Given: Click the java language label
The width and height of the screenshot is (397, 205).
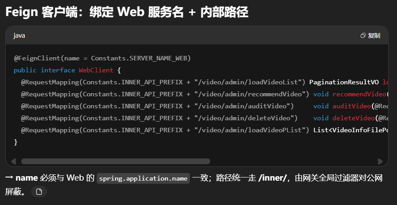Looking at the screenshot, I should coord(19,35).
